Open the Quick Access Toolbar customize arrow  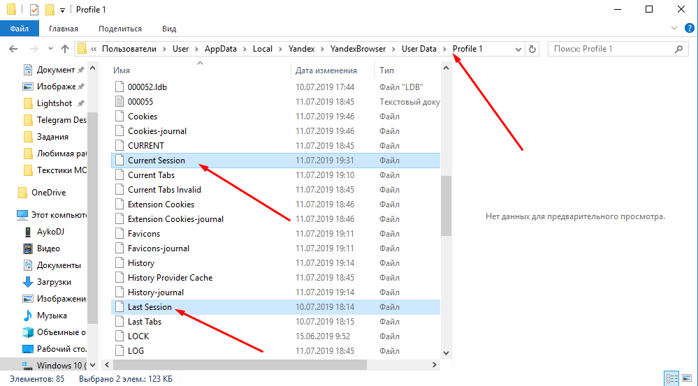(x=63, y=10)
